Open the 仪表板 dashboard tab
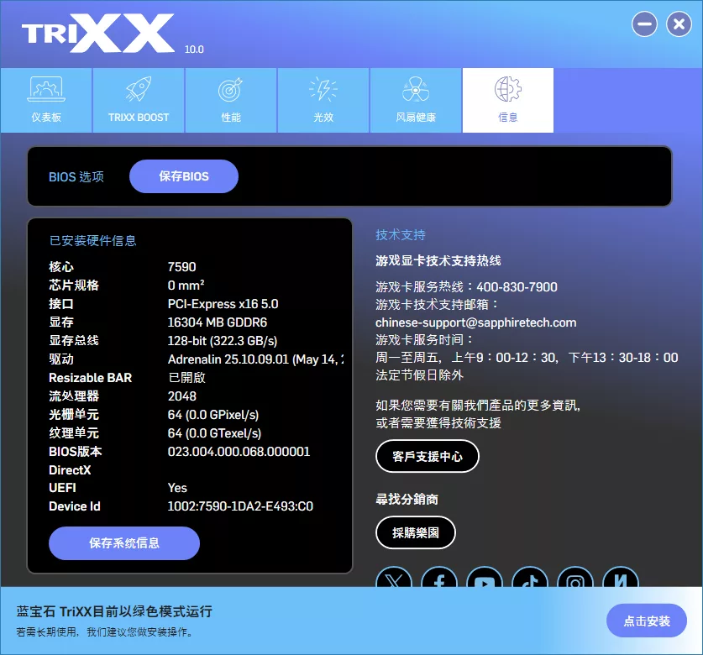 pyautogui.click(x=46, y=101)
